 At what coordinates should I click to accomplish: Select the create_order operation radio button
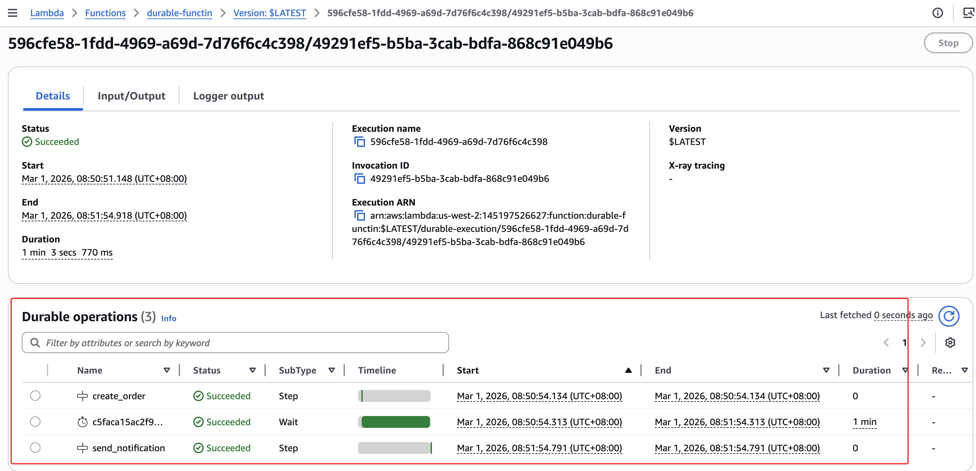(x=35, y=396)
